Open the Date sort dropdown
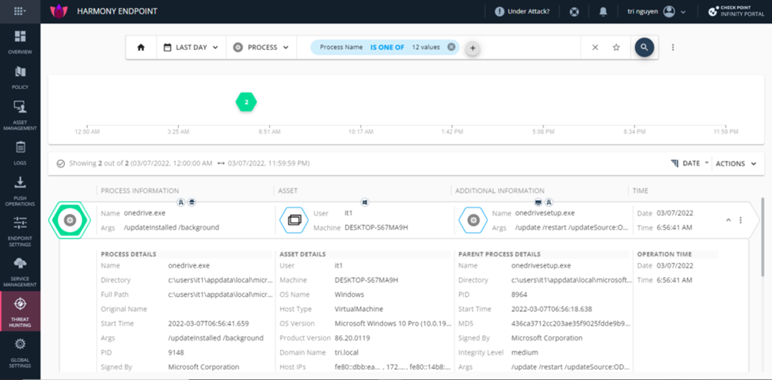Viewport: 772px width, 380px height. [694, 163]
